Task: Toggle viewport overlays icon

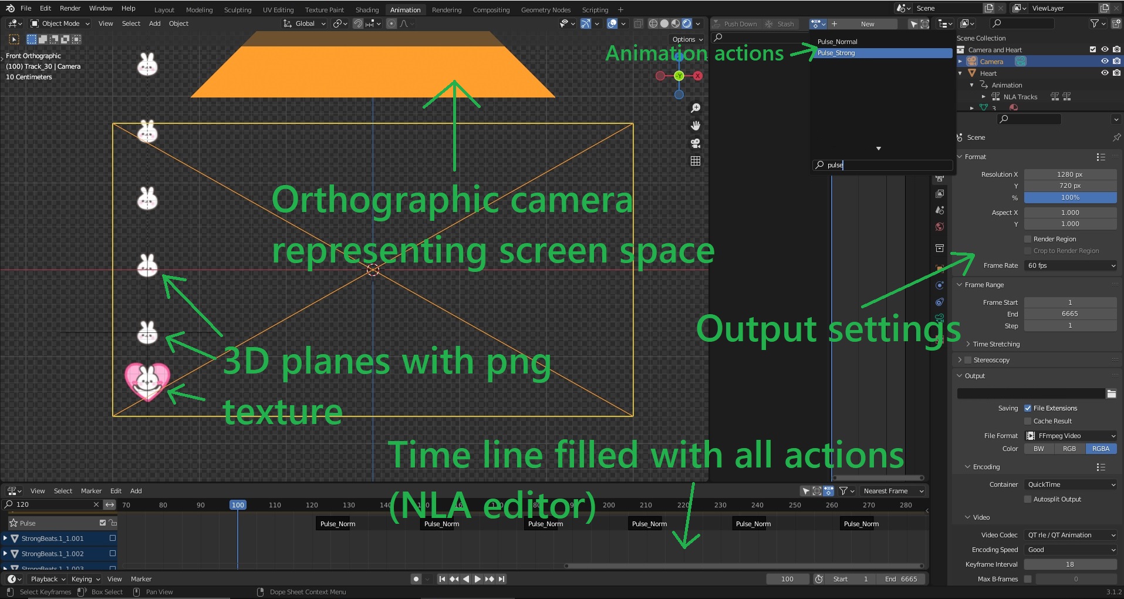Action: (x=612, y=23)
